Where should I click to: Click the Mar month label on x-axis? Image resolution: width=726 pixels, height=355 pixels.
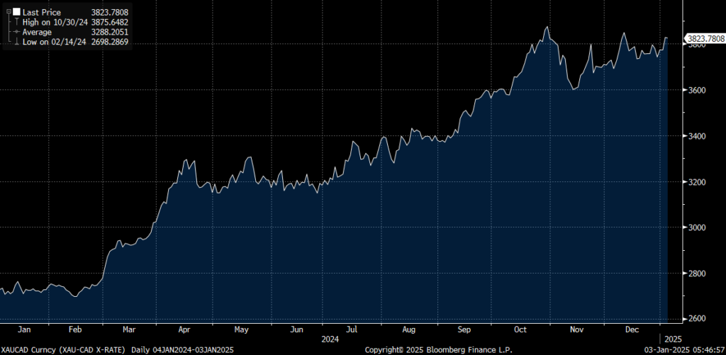129,329
